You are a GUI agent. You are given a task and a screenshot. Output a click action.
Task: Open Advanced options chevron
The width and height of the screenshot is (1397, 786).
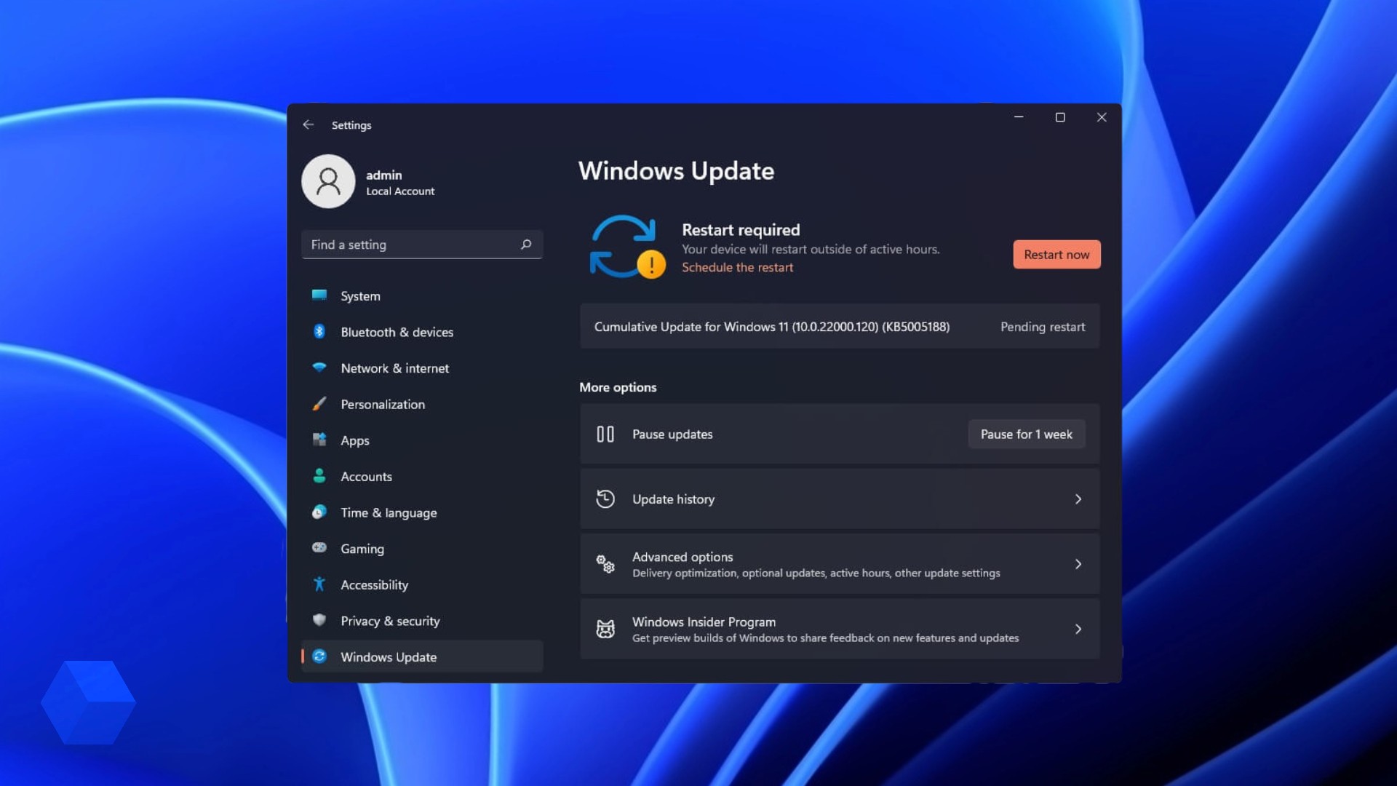[1078, 564]
